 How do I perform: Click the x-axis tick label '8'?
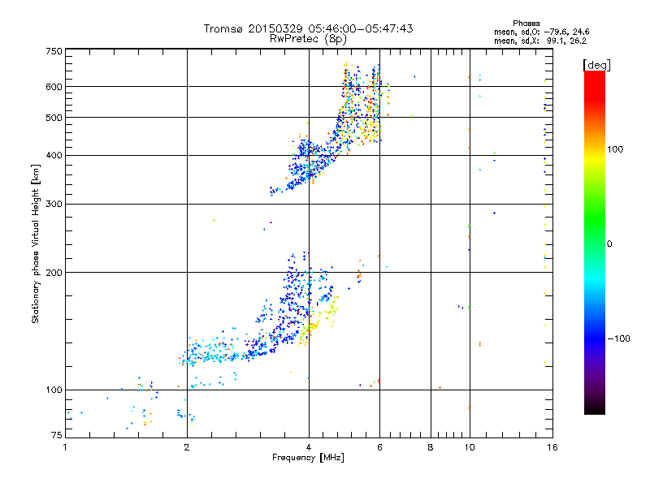[431, 447]
